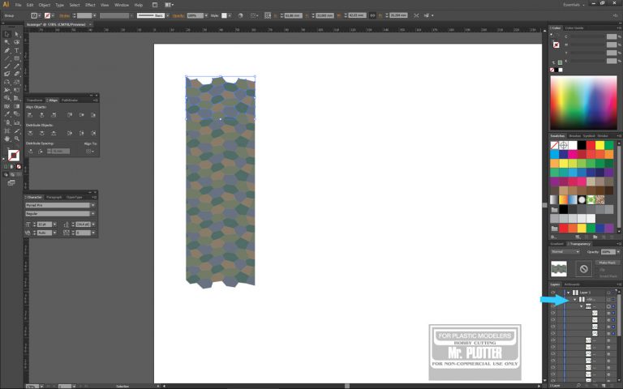Screen dimensions: 623x389
Task: Toggle visibility of the second layer row
Action: pyautogui.click(x=553, y=299)
